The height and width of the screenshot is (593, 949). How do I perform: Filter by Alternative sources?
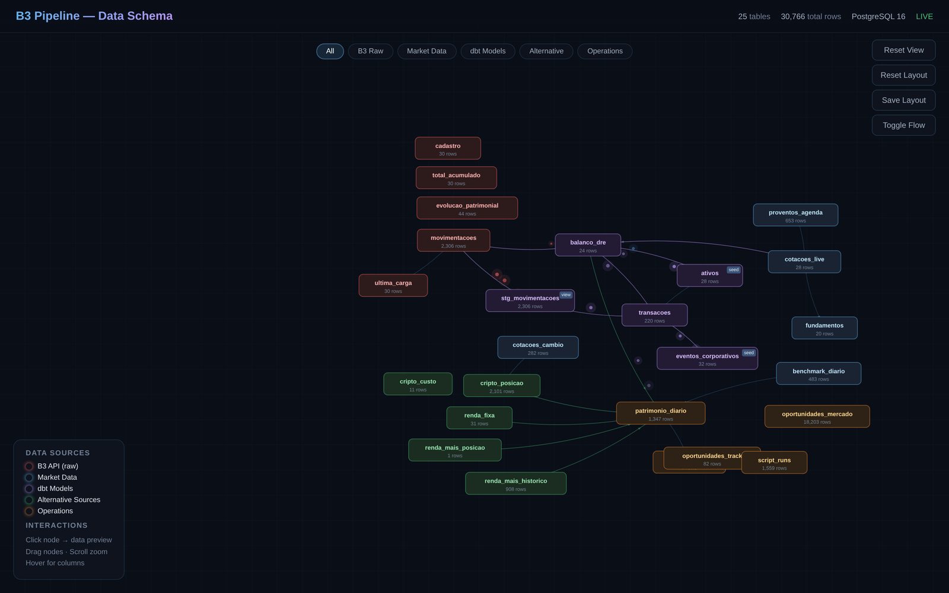(546, 51)
